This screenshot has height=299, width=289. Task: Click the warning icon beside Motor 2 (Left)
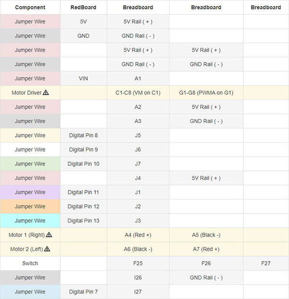pos(47,249)
